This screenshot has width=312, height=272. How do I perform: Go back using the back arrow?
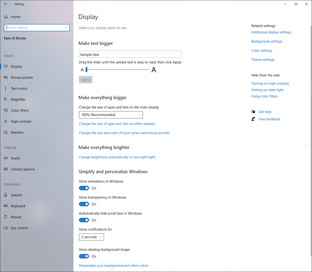(x=6, y=4)
